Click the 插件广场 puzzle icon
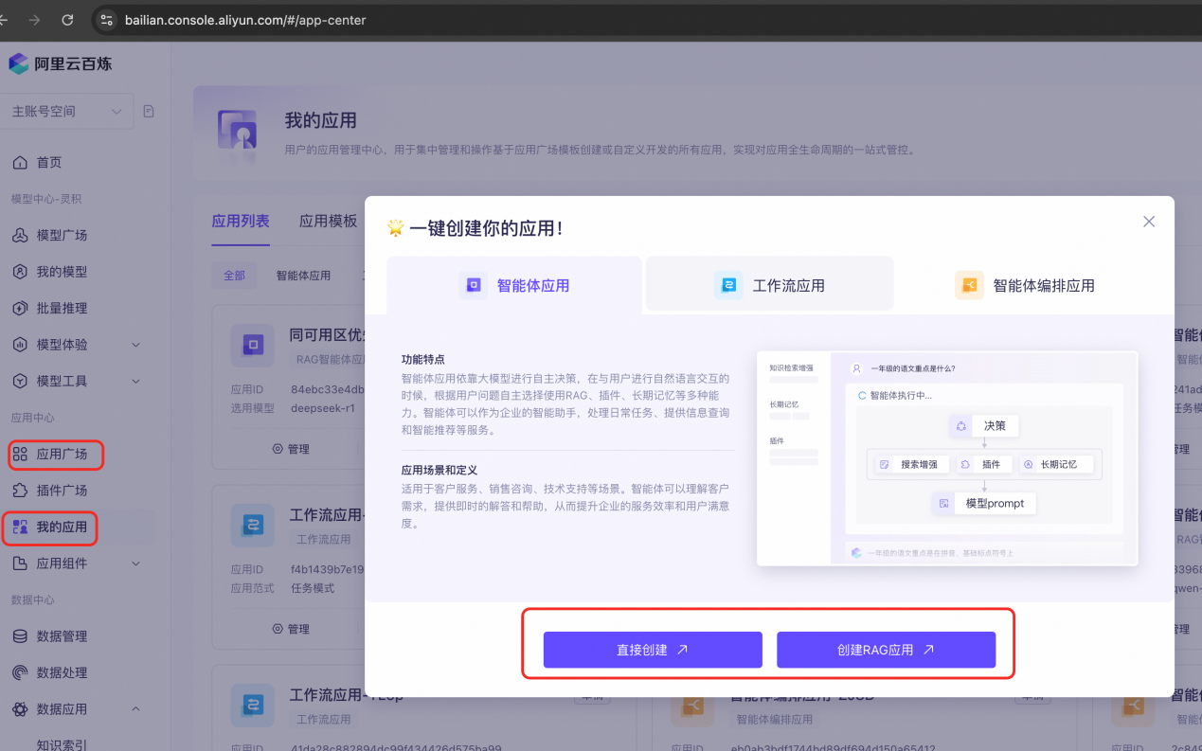Screen dimensions: 1202x751 [20, 491]
